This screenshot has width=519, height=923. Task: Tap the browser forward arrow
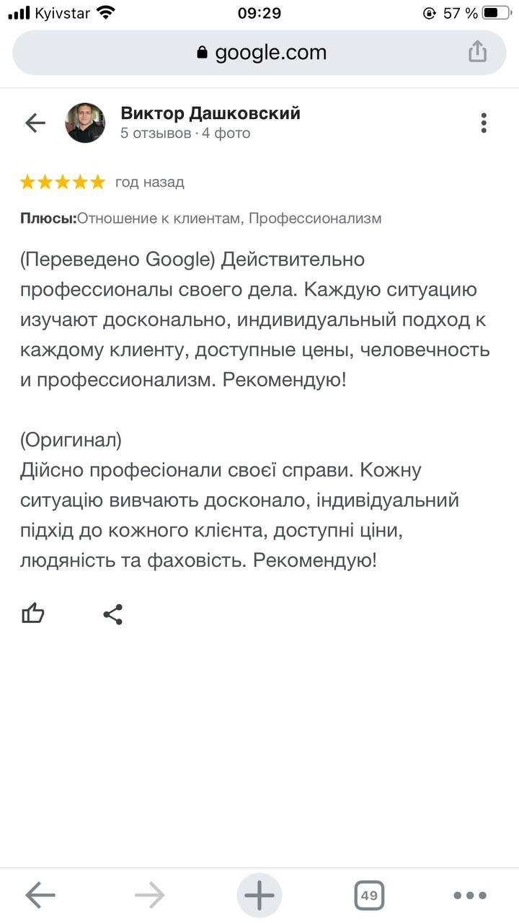click(x=149, y=896)
